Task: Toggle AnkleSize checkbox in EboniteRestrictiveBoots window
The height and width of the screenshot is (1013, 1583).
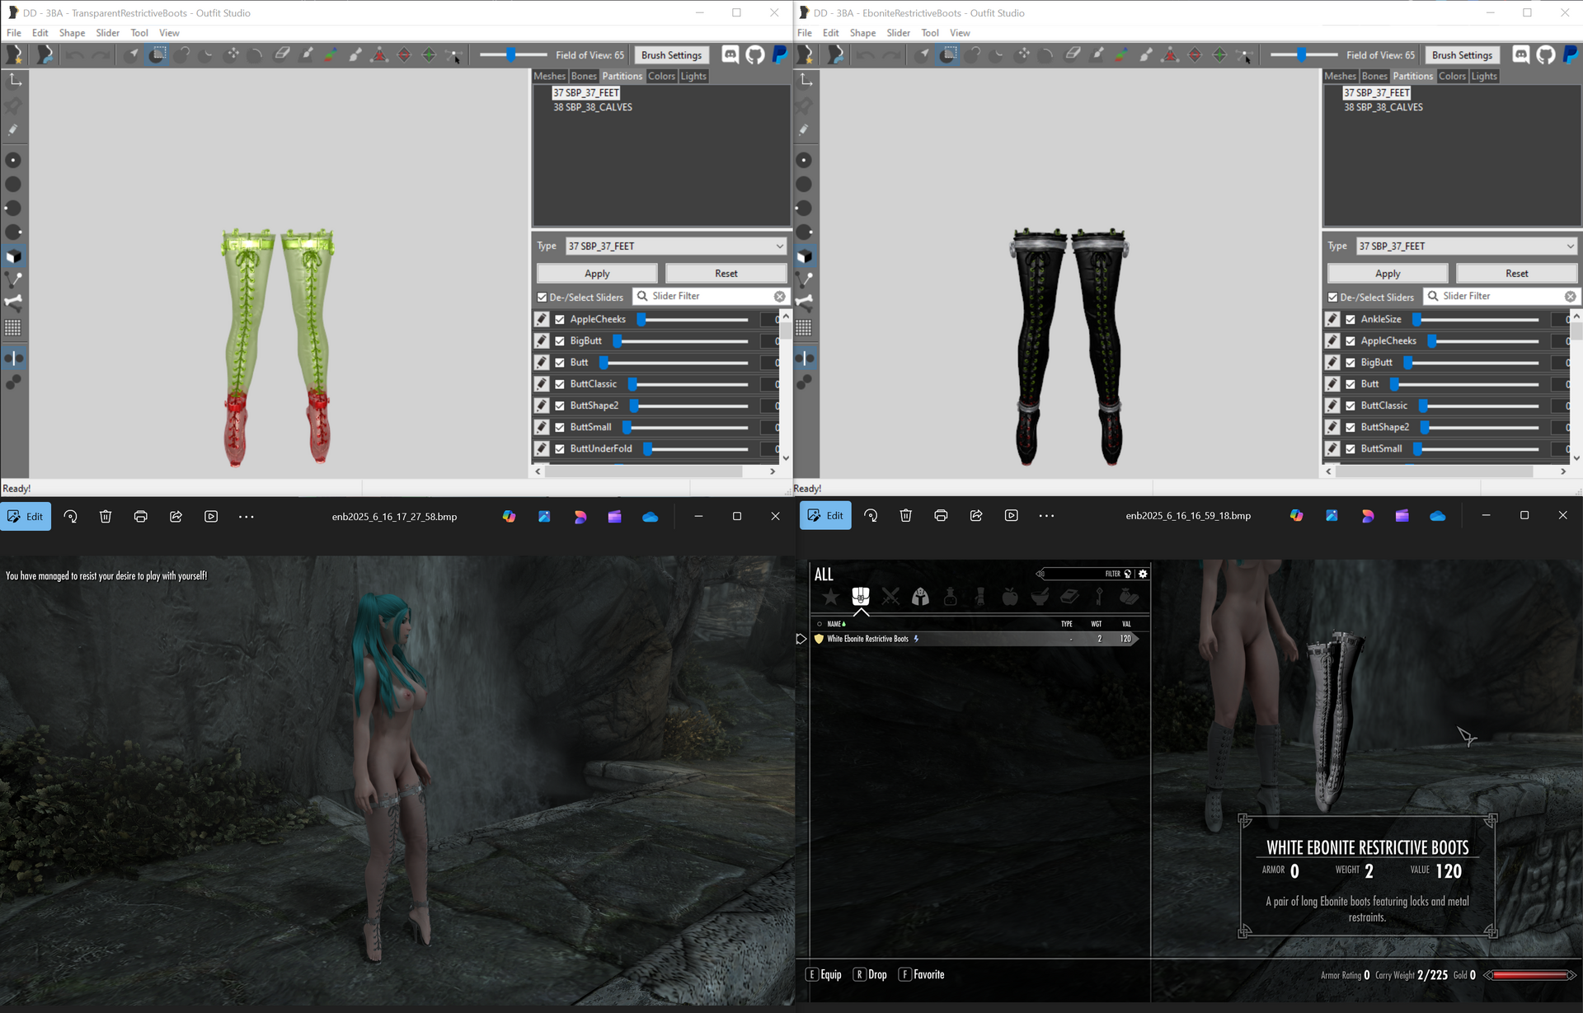Action: (x=1350, y=320)
